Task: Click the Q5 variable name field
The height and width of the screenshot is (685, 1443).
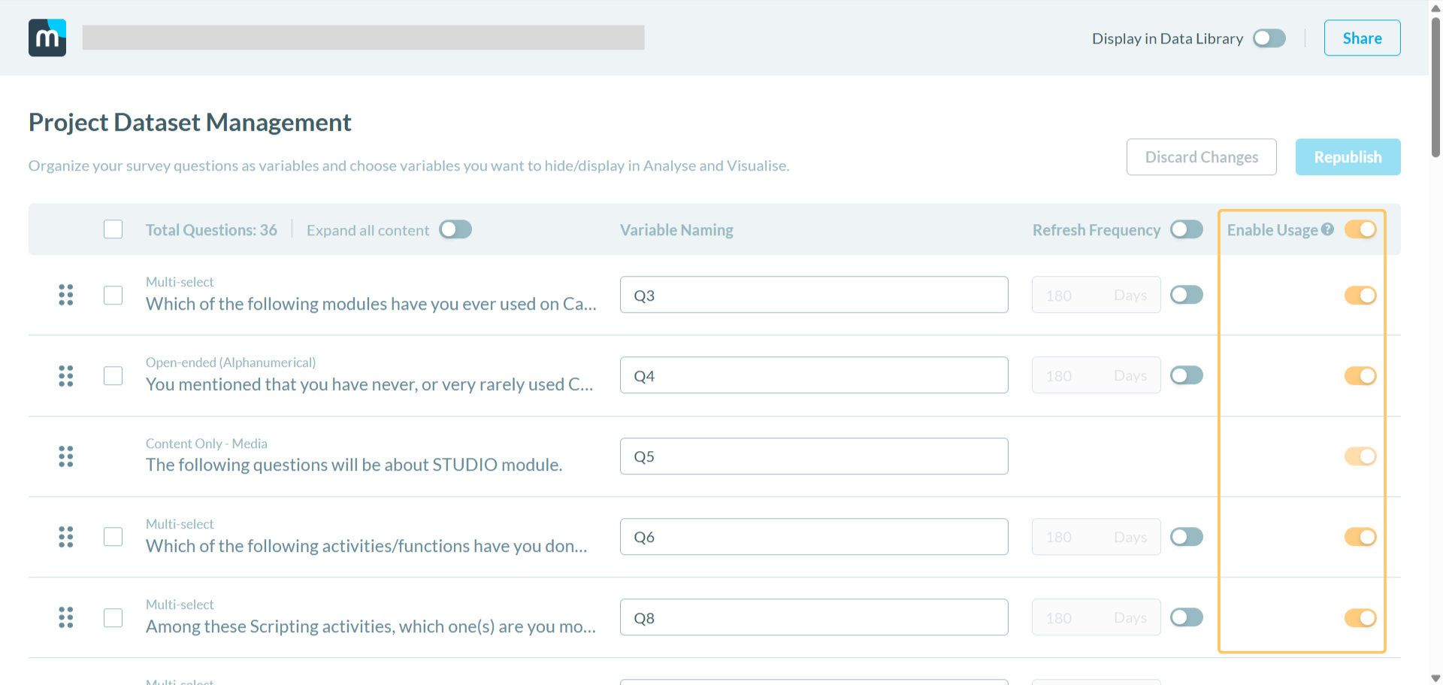Action: [813, 456]
